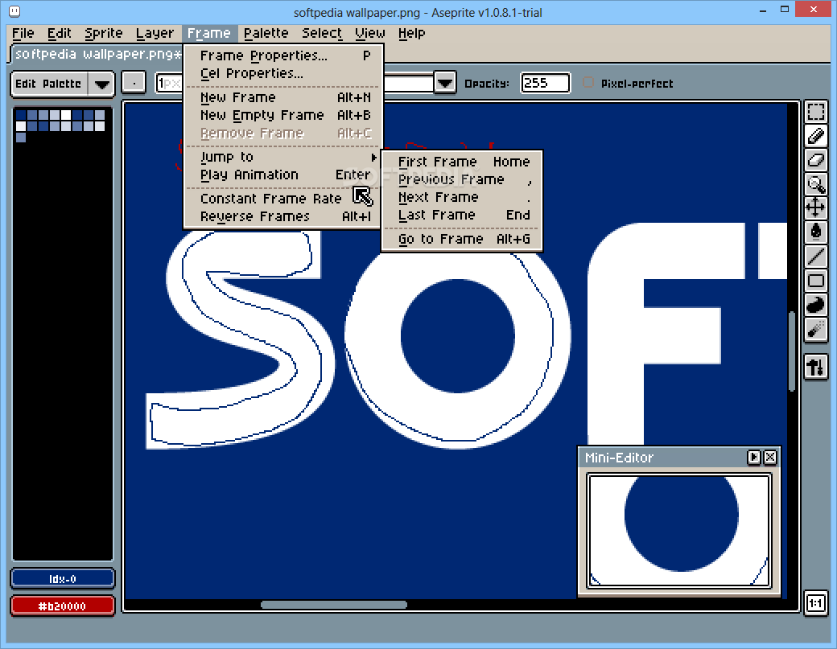Open the Edit Palette dropdown arrow
The width and height of the screenshot is (837, 649).
(x=101, y=84)
